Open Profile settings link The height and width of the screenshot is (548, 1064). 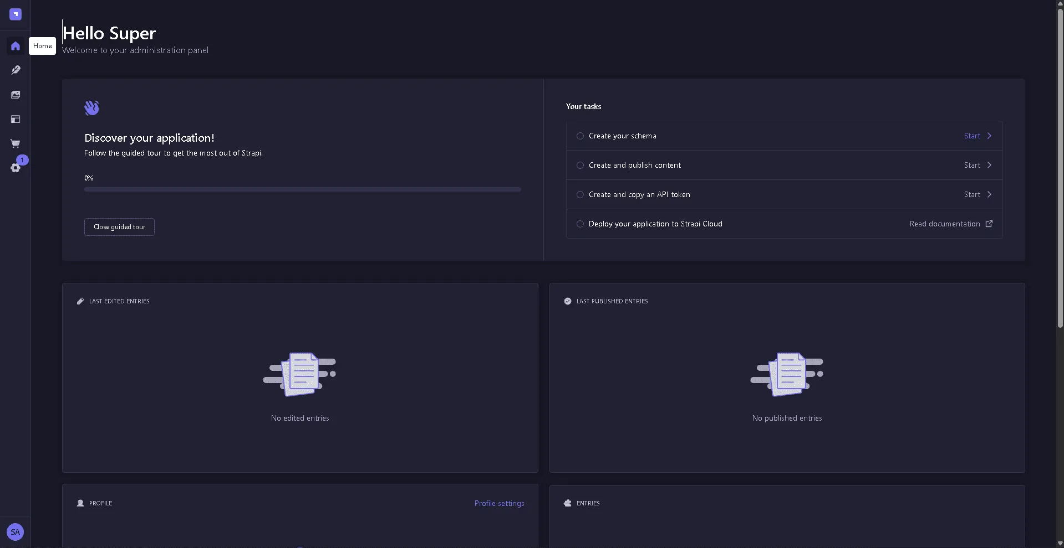tap(499, 503)
